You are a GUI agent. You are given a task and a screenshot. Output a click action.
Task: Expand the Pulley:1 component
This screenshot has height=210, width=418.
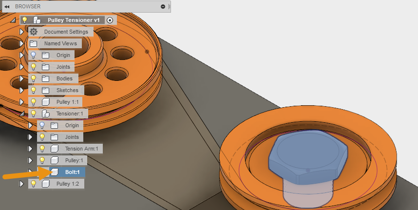pos(30,161)
